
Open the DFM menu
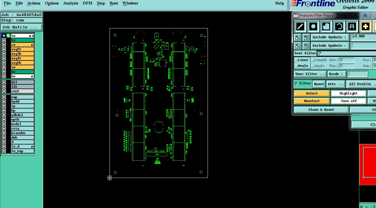[88, 3]
